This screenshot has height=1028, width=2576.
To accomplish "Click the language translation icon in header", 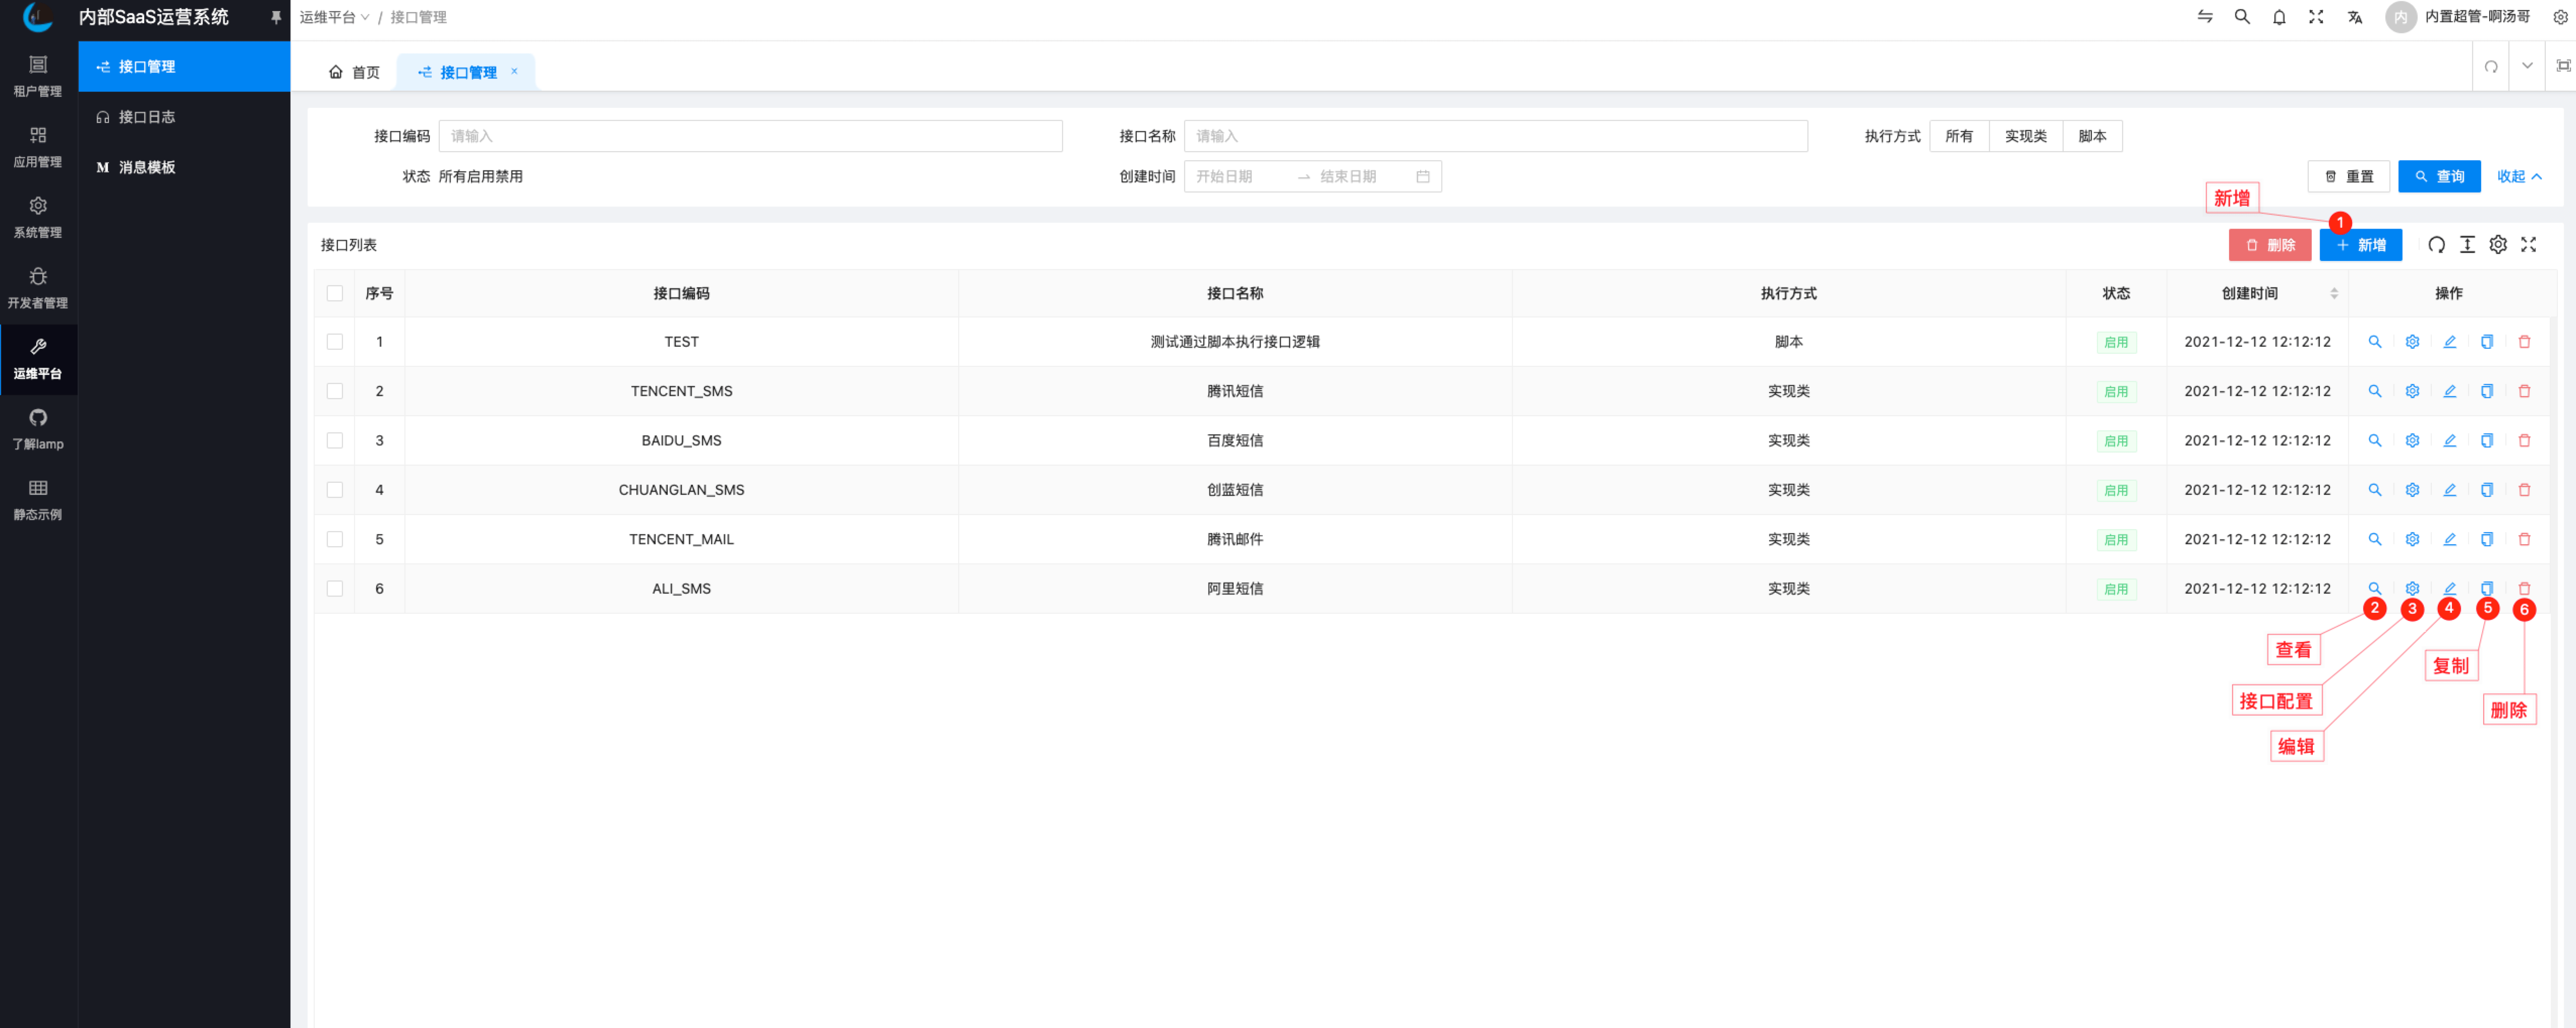I will click(2355, 17).
